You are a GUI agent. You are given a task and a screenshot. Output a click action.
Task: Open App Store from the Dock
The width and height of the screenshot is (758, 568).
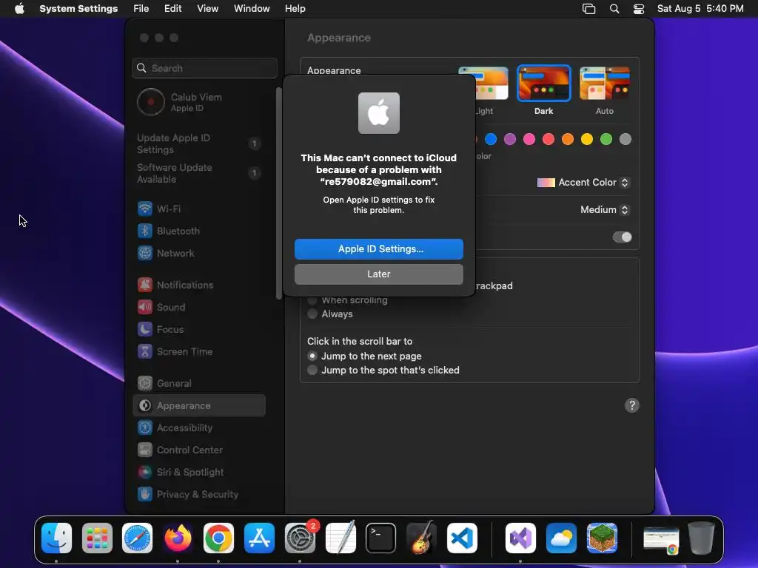259,538
